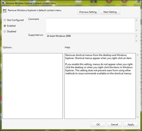The height and width of the screenshot is (131, 142).
Task: Click the 'At least Windows 2000' text
Action: pos(59,36)
